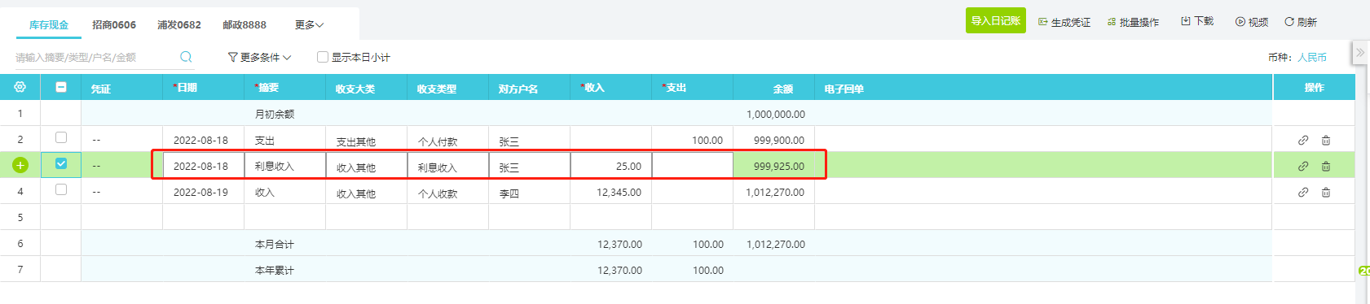Edit 收入 amount 25.00 field
Screen dimensions: 1370x304
pos(611,166)
